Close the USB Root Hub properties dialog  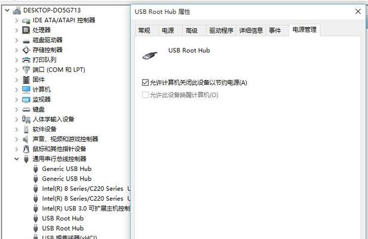tap(358, 11)
